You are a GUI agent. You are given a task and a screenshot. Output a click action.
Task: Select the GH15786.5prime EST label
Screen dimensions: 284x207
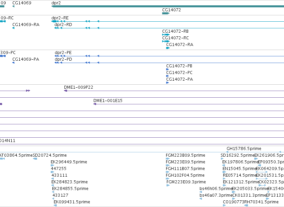244,149
